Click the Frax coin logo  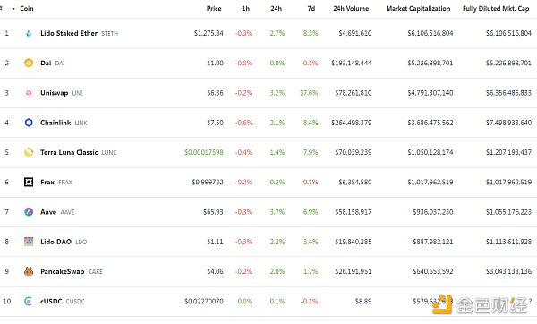coord(29,182)
